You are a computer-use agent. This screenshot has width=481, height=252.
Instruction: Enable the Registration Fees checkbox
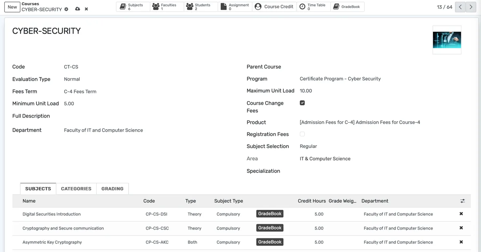(x=302, y=134)
